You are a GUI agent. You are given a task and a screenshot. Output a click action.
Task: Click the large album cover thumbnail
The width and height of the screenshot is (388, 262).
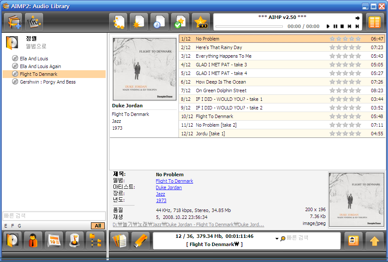(144, 69)
